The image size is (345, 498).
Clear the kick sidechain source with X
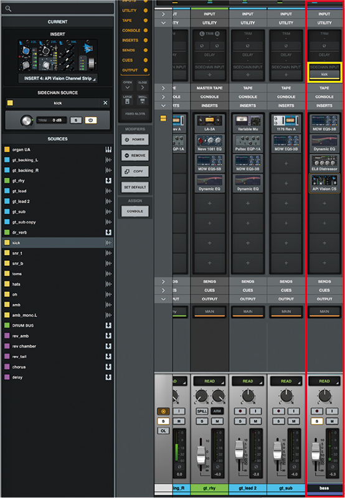pyautogui.click(x=105, y=103)
